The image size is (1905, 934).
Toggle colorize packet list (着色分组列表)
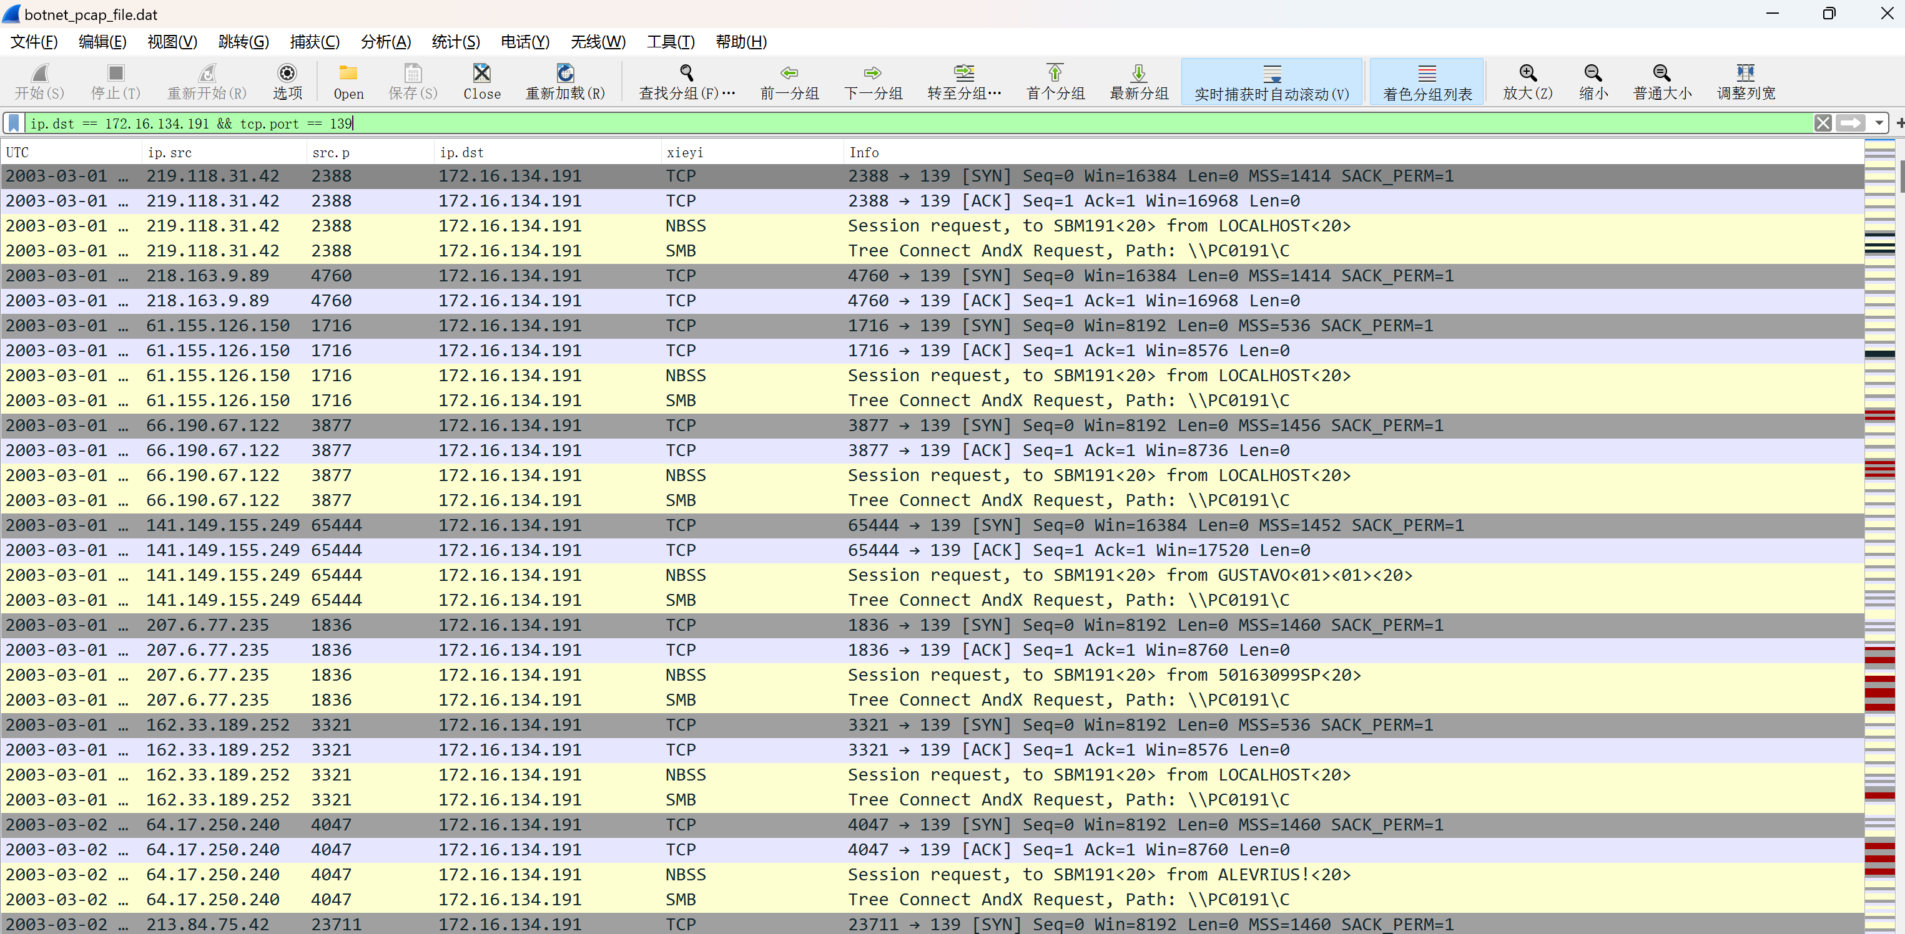click(1427, 80)
